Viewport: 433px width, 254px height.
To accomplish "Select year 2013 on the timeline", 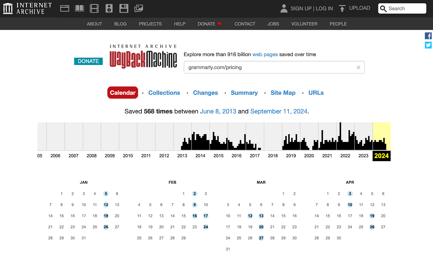I will click(182, 156).
